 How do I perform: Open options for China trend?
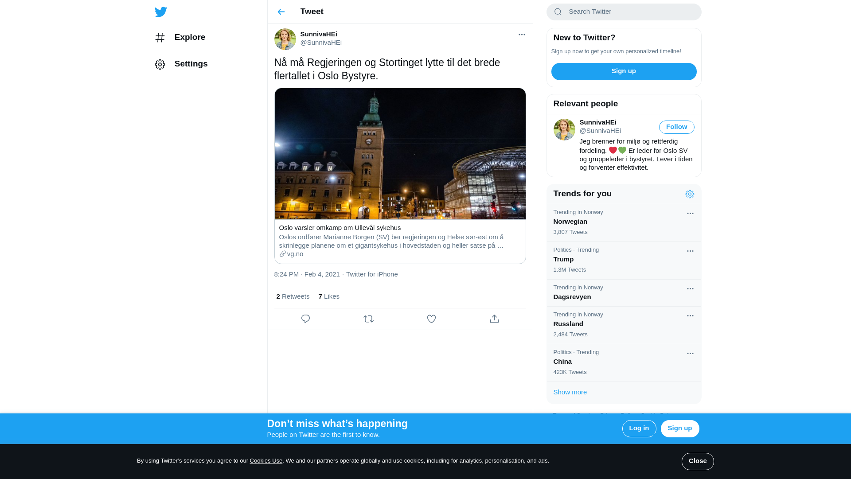[x=690, y=354]
